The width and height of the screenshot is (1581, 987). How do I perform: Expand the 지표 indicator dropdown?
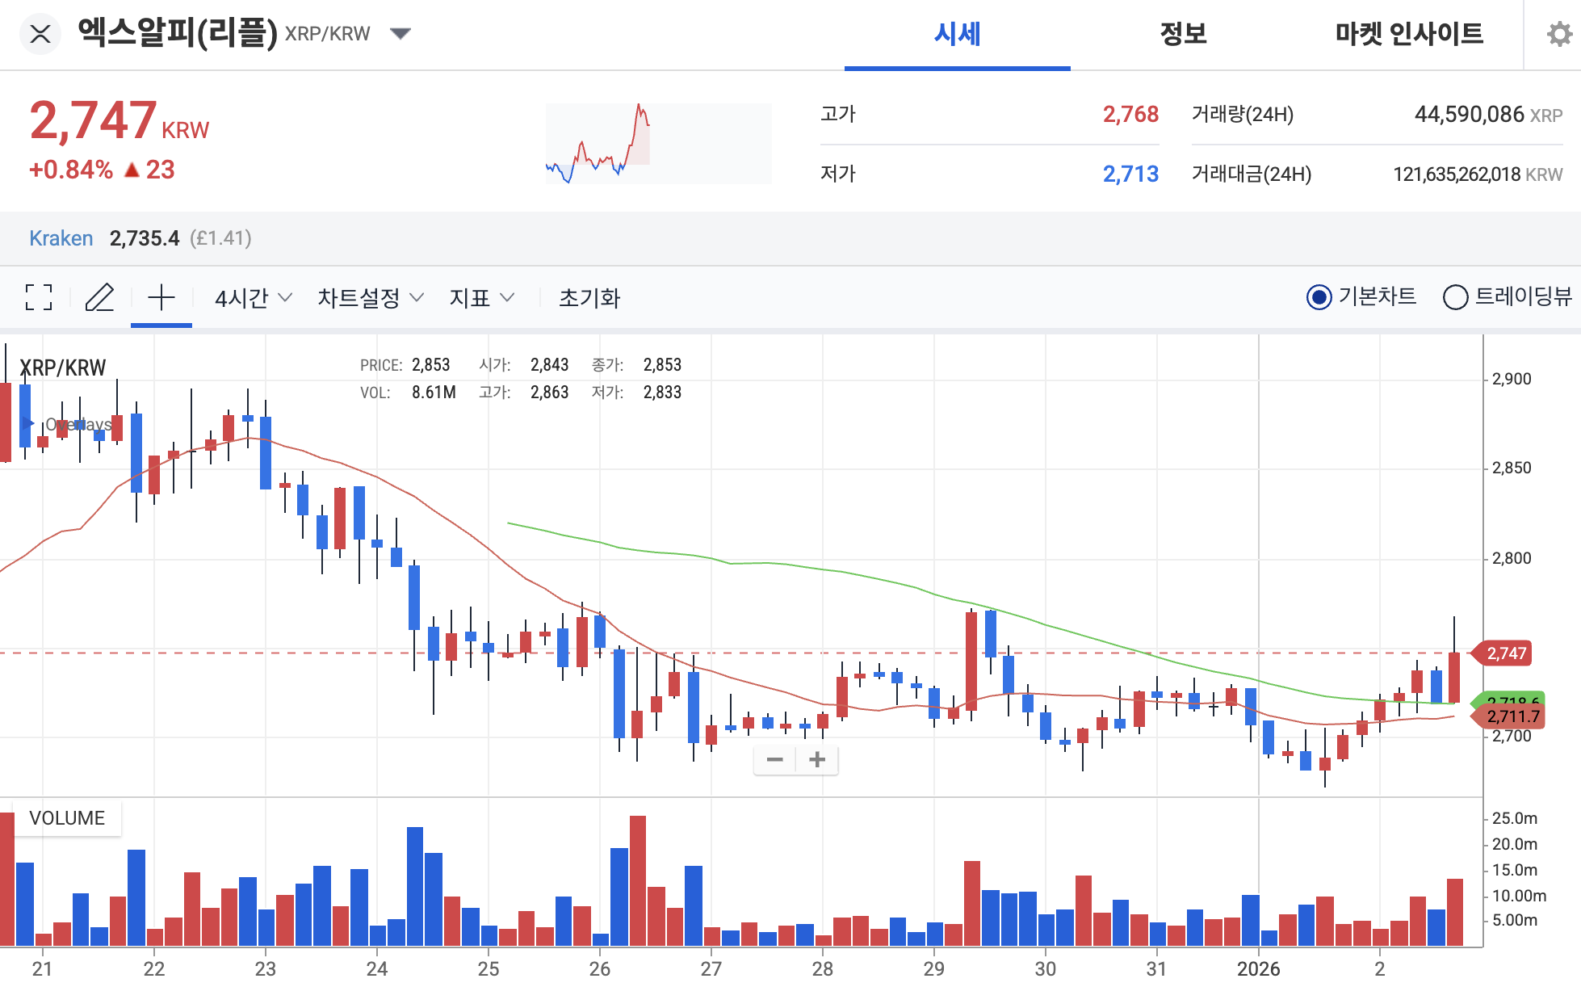(480, 297)
